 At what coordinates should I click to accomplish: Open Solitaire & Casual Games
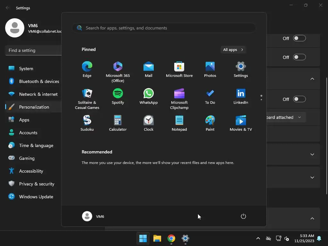[x=87, y=99]
